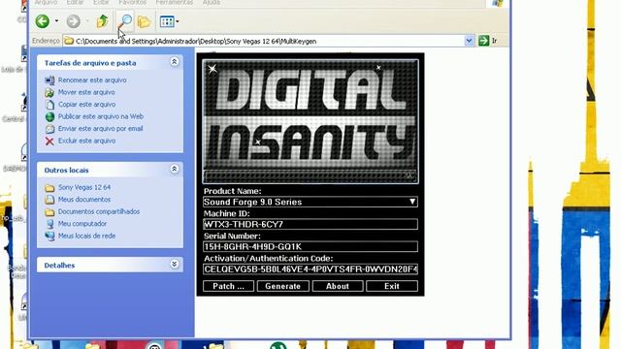Viewport: 621px width, 349px height.
Task: Click the greyed Forward arrow button
Action: pyautogui.click(x=74, y=21)
